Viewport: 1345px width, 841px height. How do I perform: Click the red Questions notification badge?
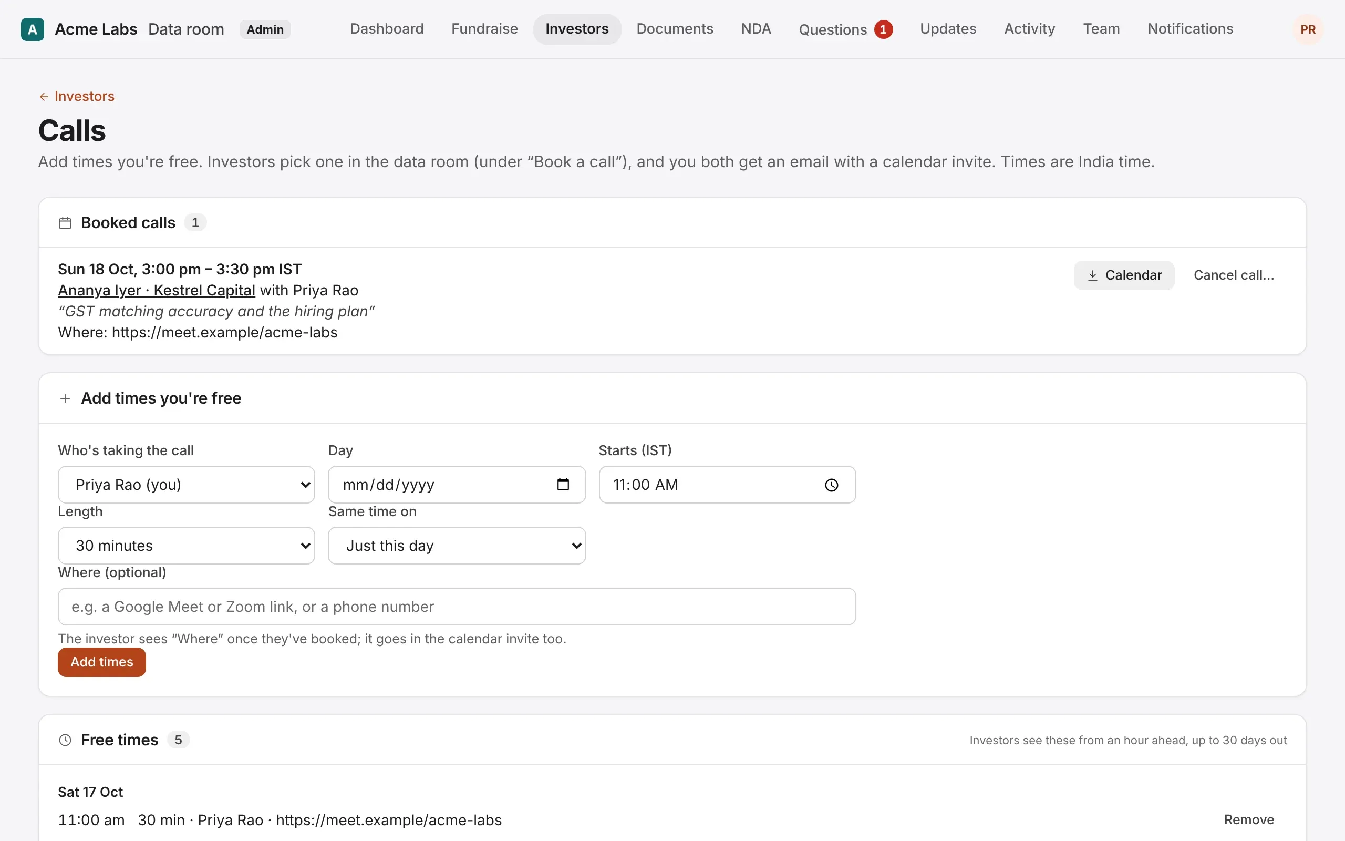click(883, 29)
